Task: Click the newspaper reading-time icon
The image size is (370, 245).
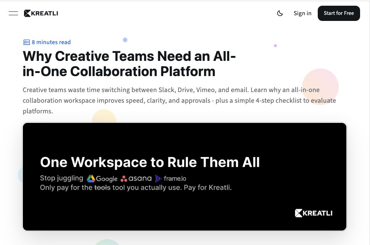Action: tap(26, 42)
